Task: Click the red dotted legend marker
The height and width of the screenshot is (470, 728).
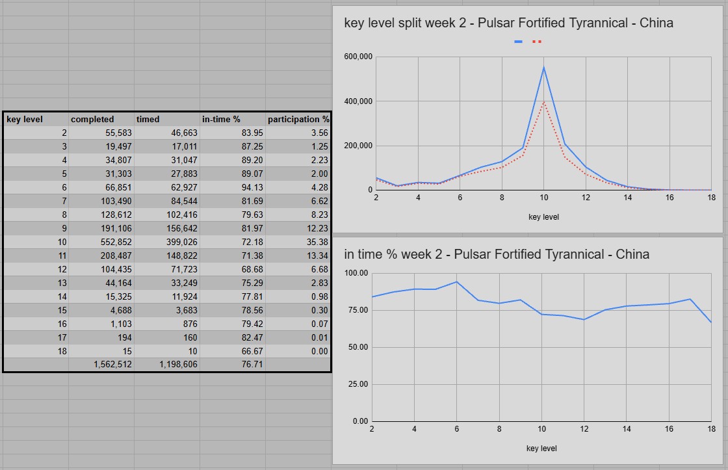Action: tap(537, 42)
